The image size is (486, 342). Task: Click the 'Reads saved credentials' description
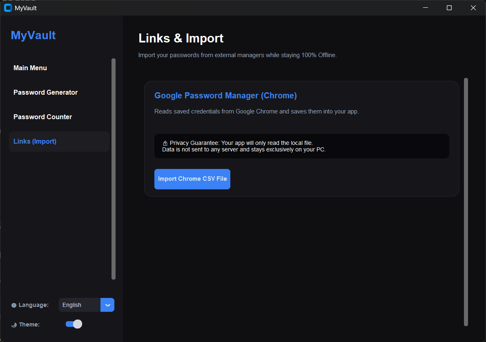point(256,111)
